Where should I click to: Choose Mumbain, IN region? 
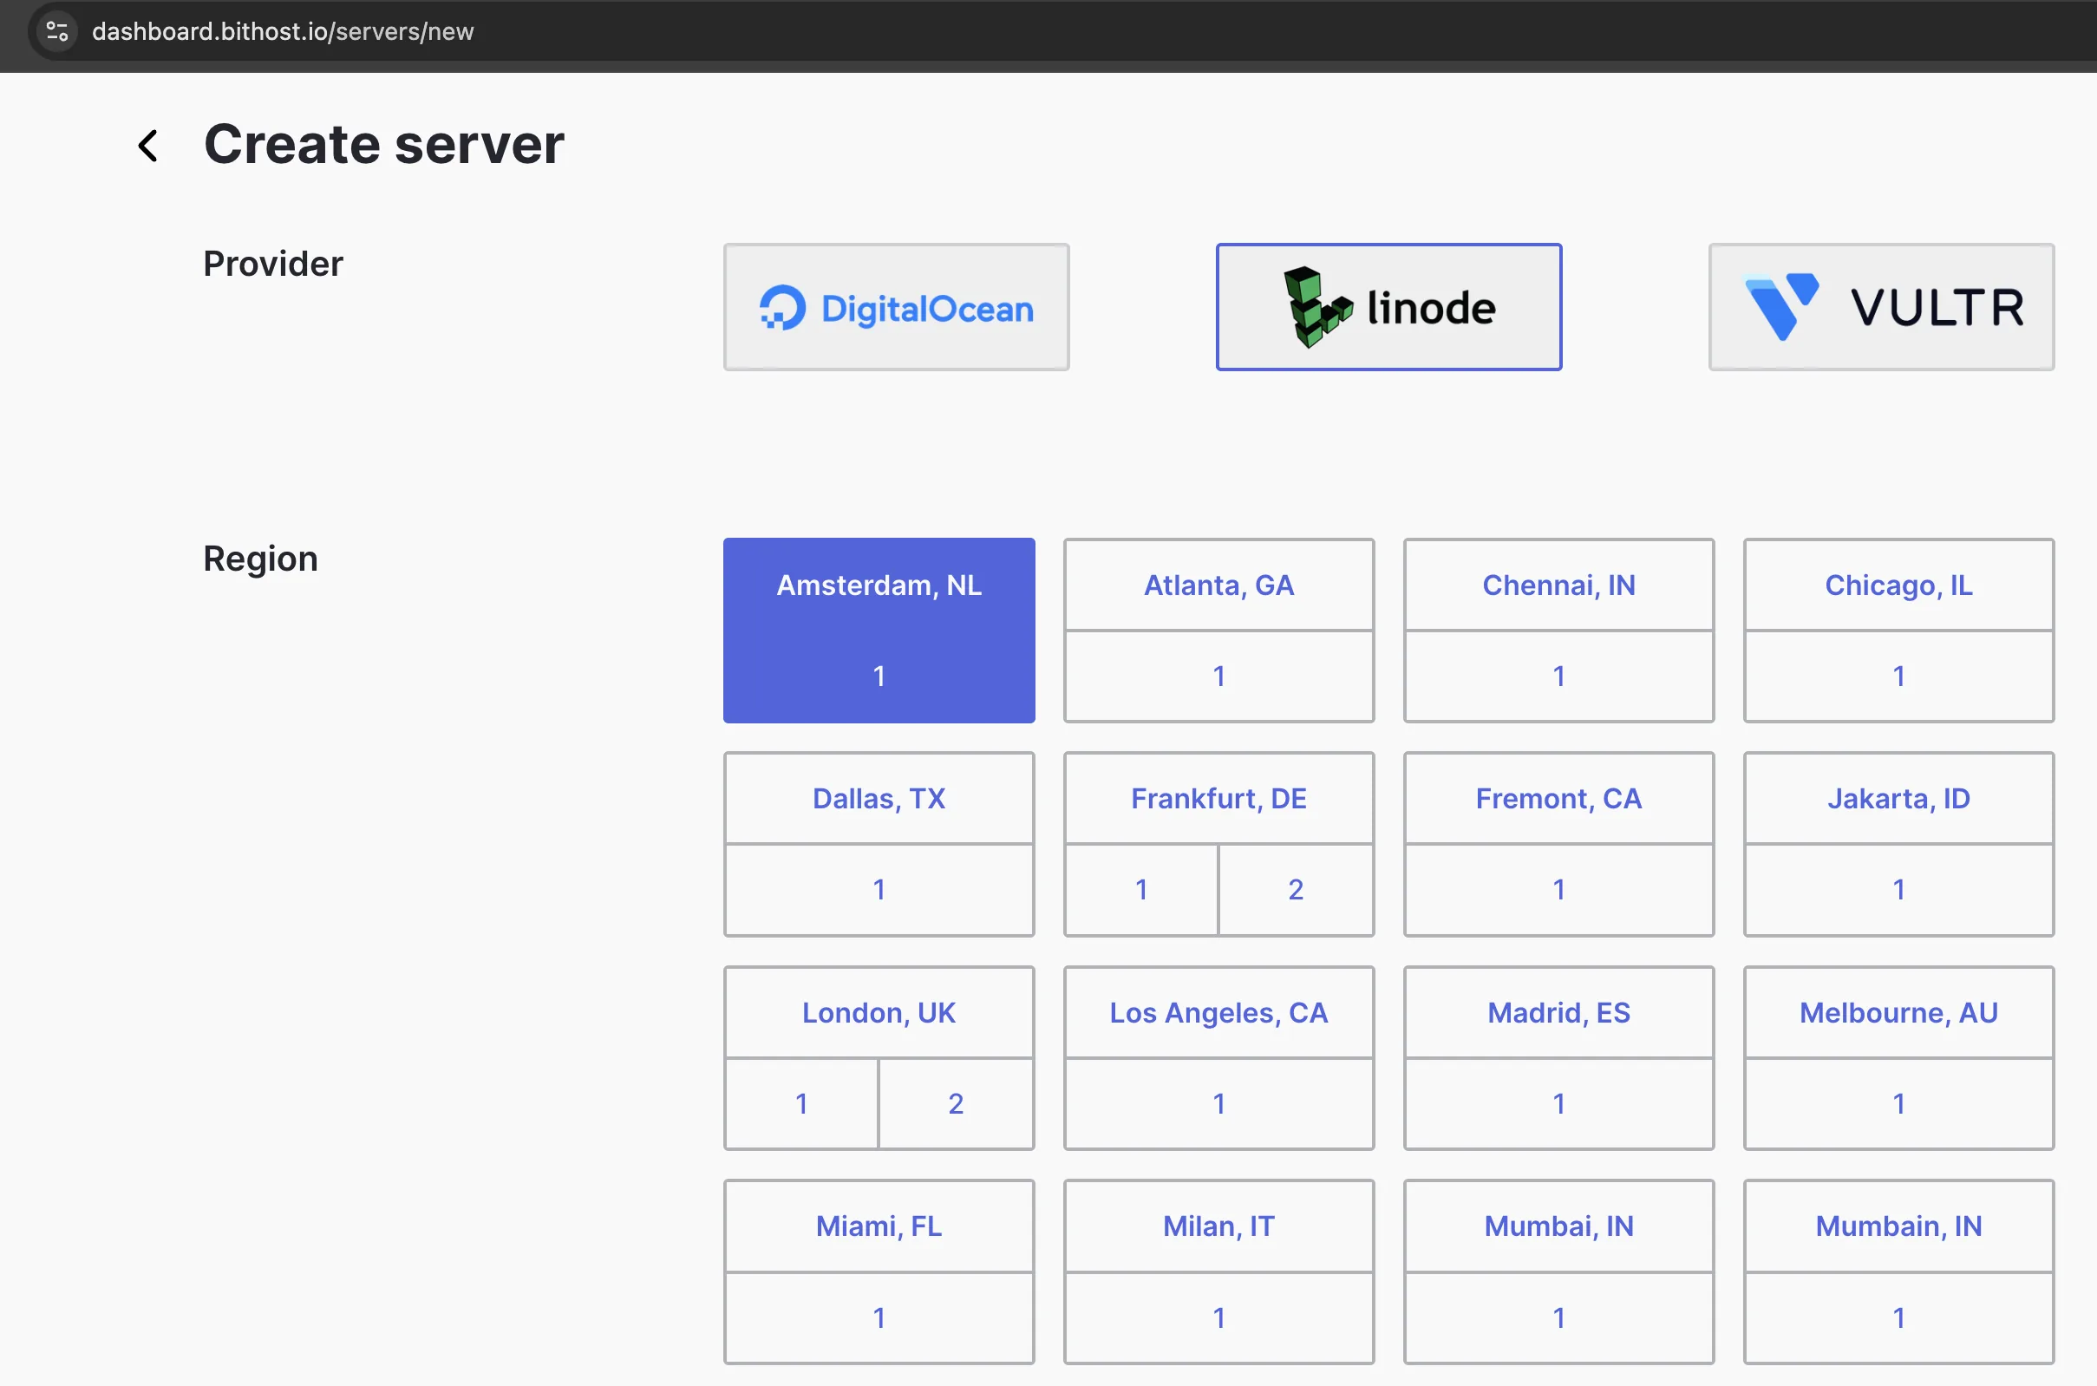[1898, 1227]
